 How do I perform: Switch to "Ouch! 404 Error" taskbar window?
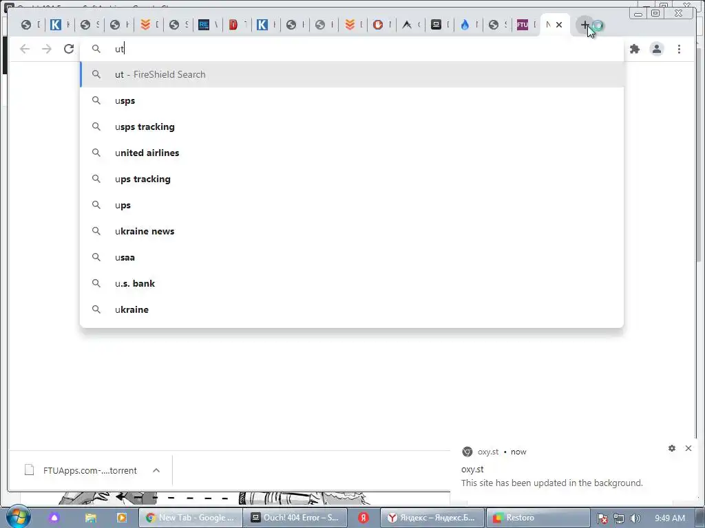point(295,518)
